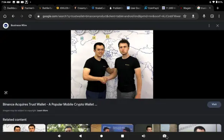Navigate back with the back arrow
The height and width of the screenshot is (140, 224).
[13, 16]
